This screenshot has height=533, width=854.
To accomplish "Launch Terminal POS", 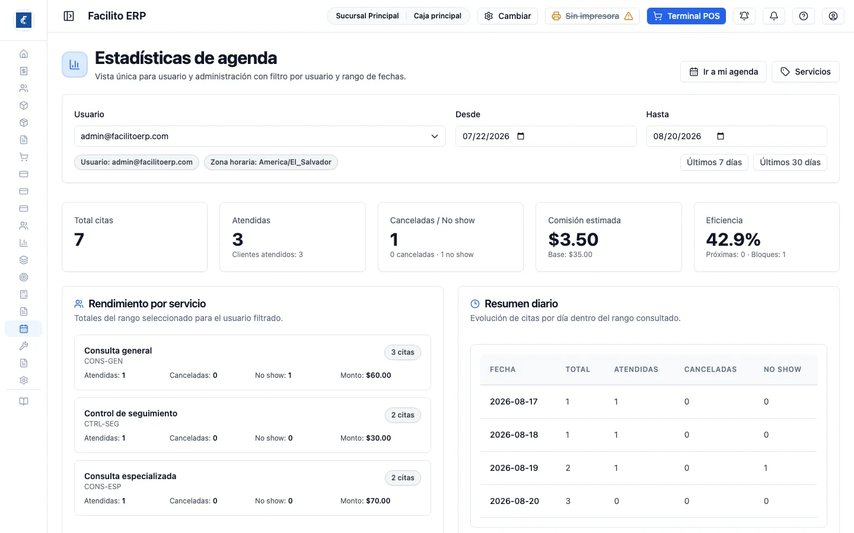I will (x=686, y=16).
